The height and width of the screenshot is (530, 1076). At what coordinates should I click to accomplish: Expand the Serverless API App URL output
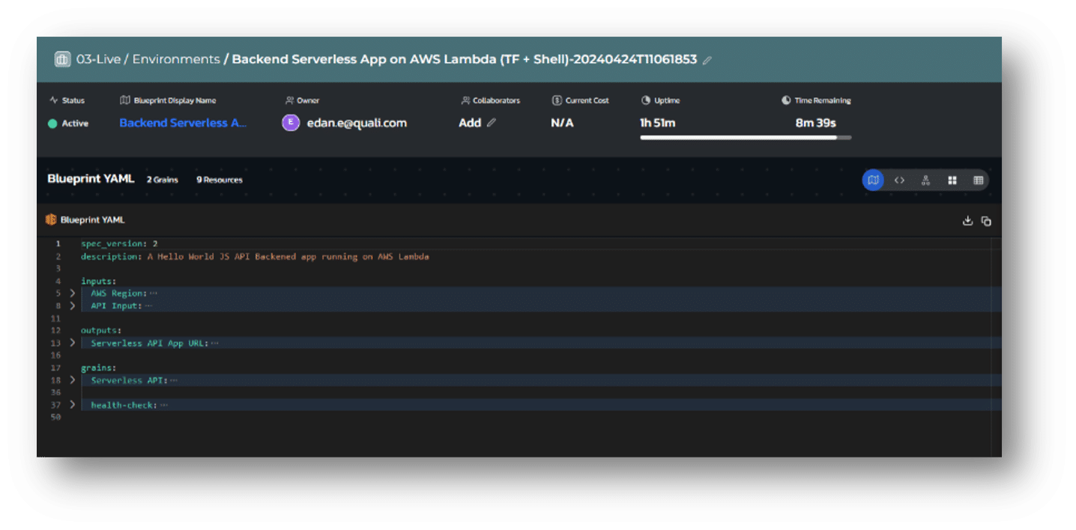(73, 343)
